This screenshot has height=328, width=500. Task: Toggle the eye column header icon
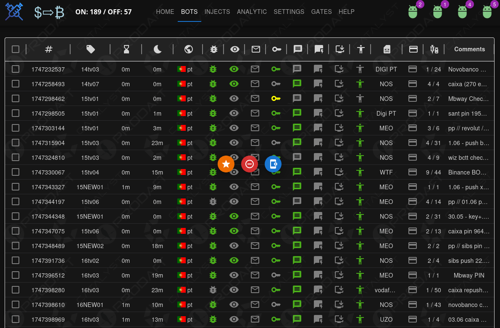coord(235,49)
